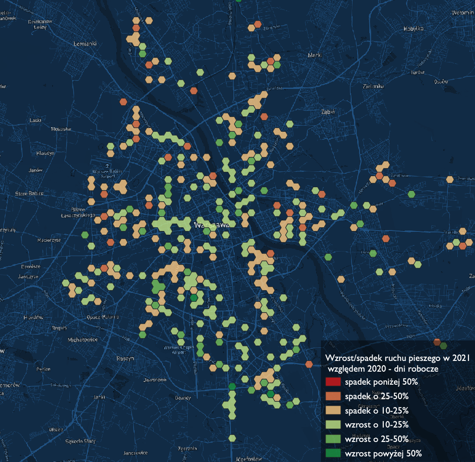This screenshot has height=462, width=475.
Task: Click the tan 'spadek o 10-25%' legend swatch
Action: [x=334, y=411]
